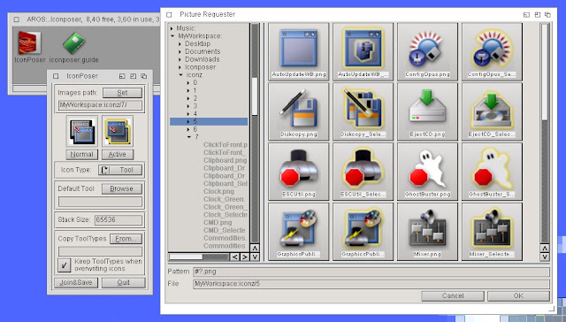Toggle Keep ToolTypes when overwriting icons
Screen dimensions: 566x322
coord(64,265)
